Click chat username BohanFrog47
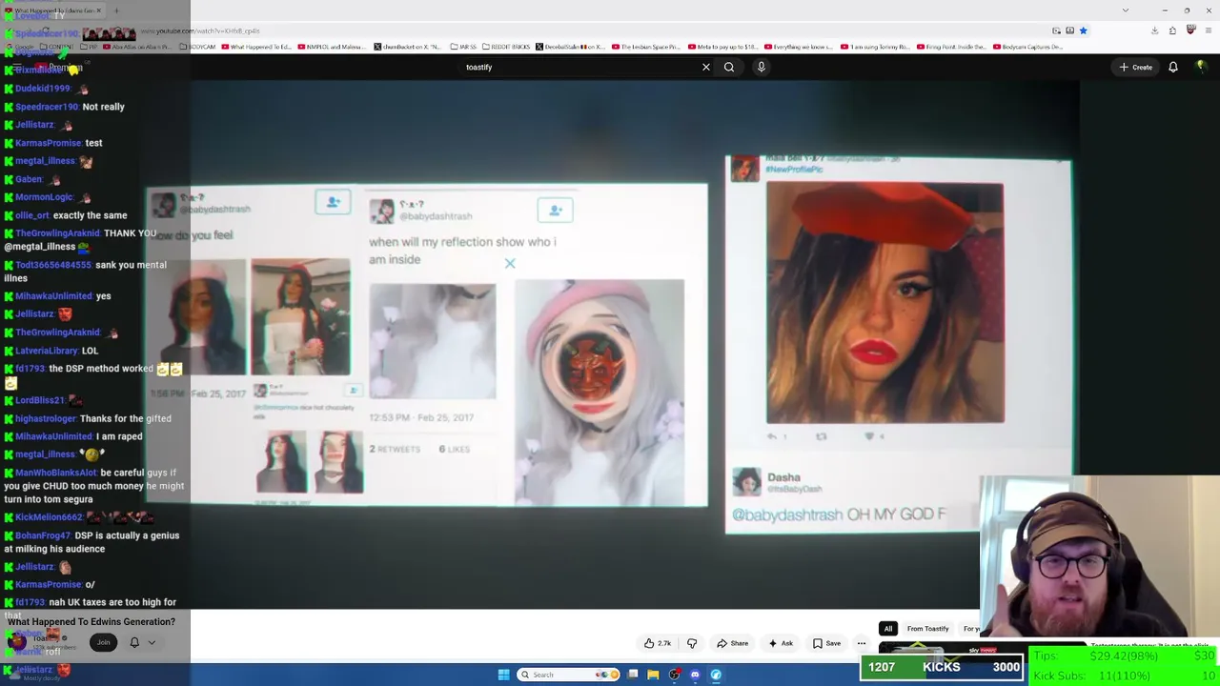The width and height of the screenshot is (1220, 686). click(44, 535)
